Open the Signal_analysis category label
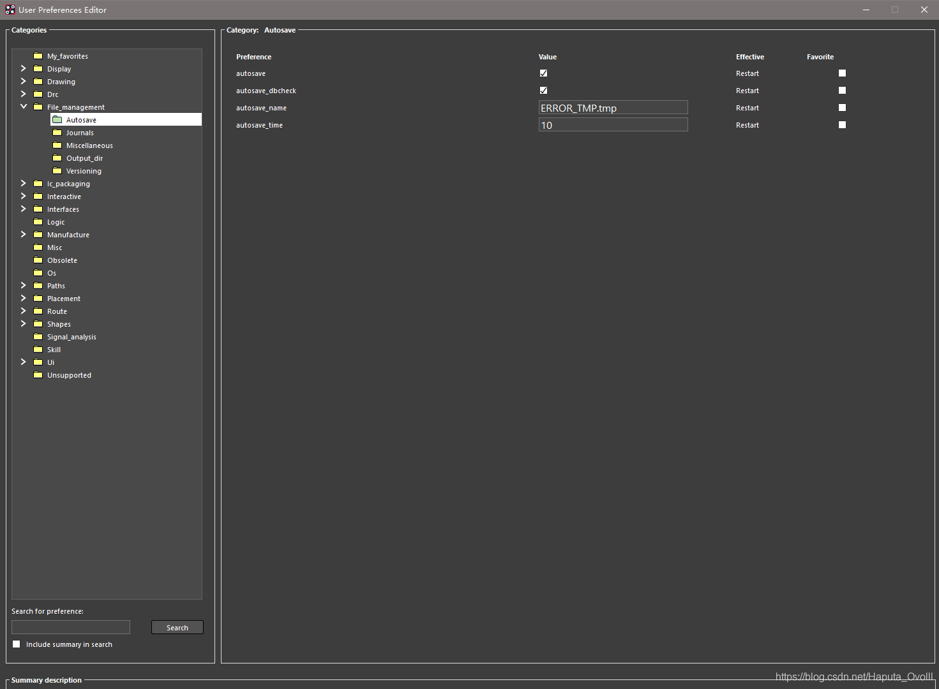 pos(71,337)
